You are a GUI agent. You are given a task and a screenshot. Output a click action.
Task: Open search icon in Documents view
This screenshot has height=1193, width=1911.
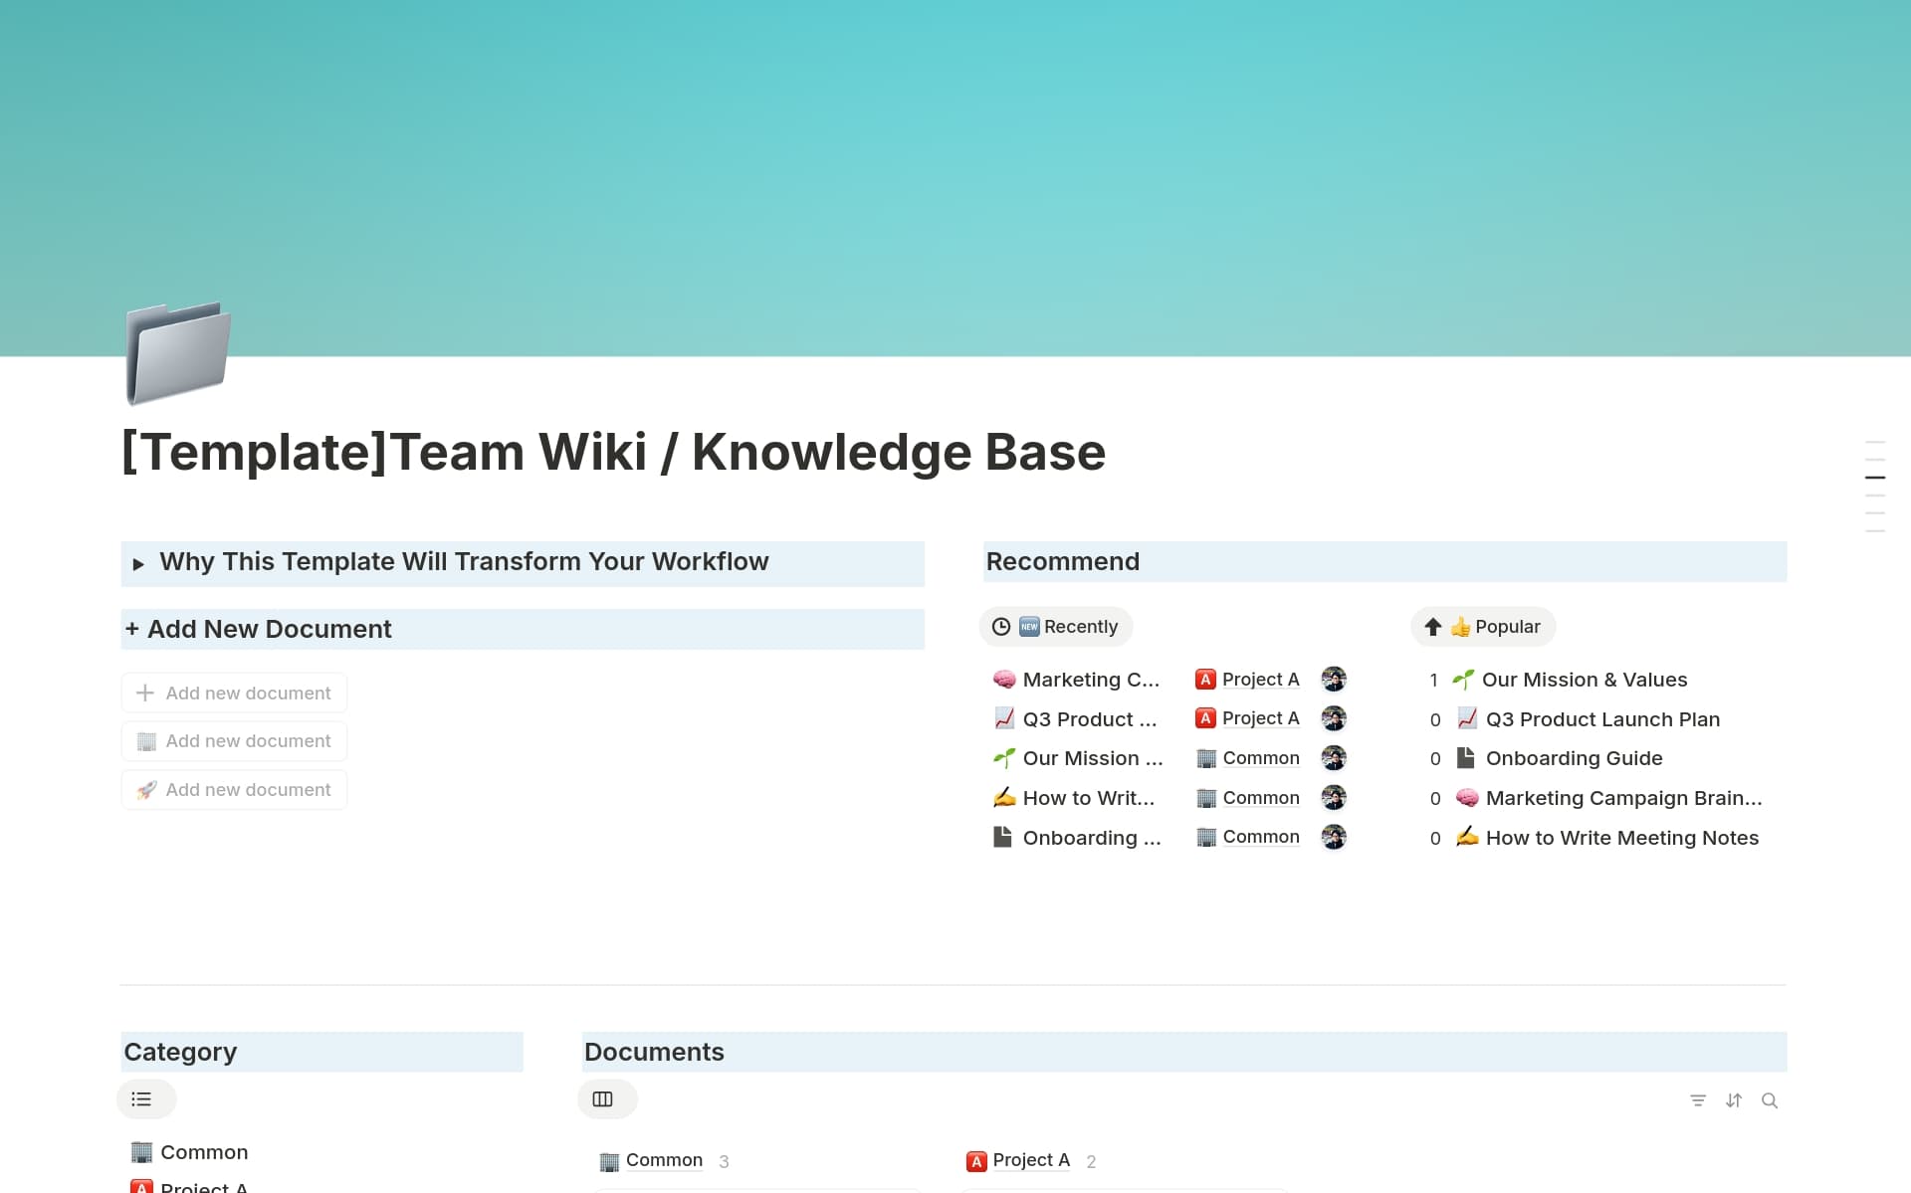pos(1770,1100)
